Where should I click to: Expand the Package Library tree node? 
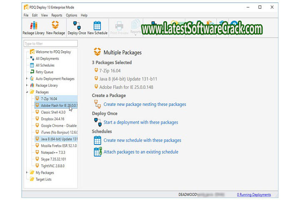[27, 85]
